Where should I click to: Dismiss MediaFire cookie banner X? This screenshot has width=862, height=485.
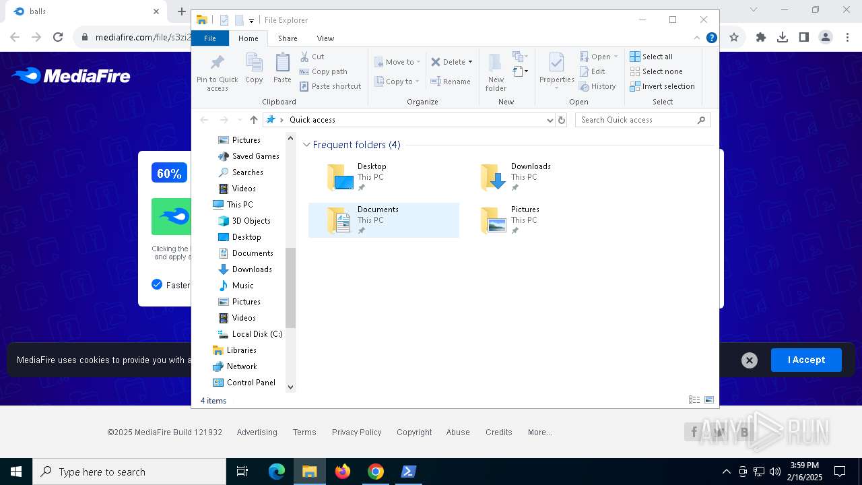(749, 360)
